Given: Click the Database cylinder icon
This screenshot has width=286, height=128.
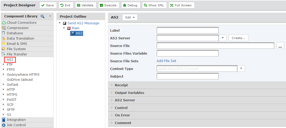Looking at the screenshot, I should pyautogui.click(x=3, y=33).
